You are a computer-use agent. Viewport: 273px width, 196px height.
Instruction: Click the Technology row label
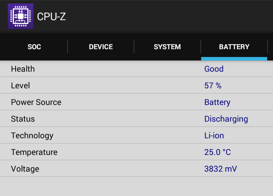(32, 136)
